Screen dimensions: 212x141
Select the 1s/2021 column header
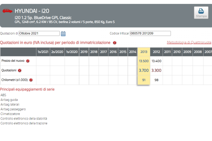click(43, 52)
